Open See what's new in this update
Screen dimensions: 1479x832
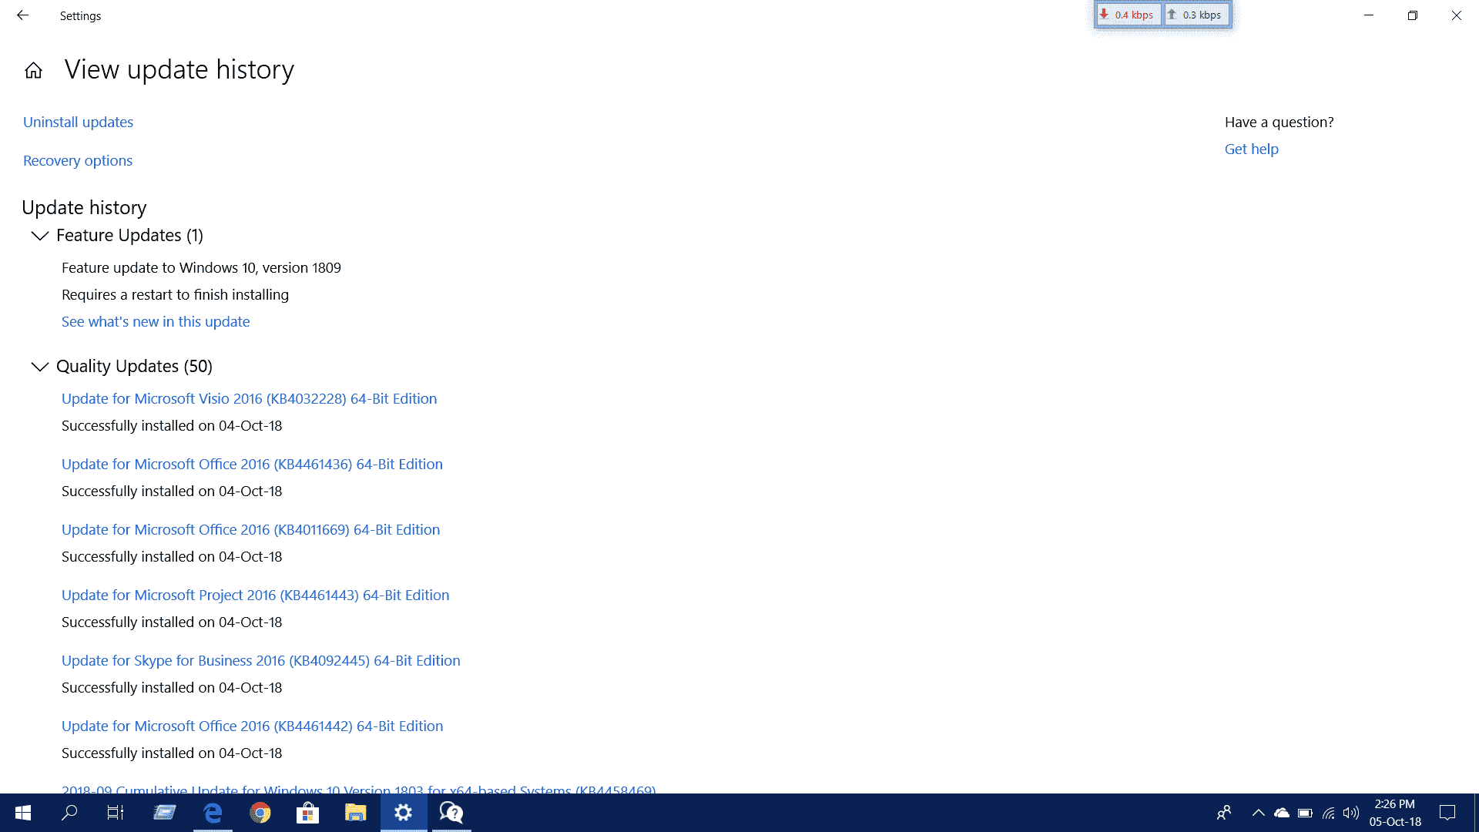pos(156,322)
